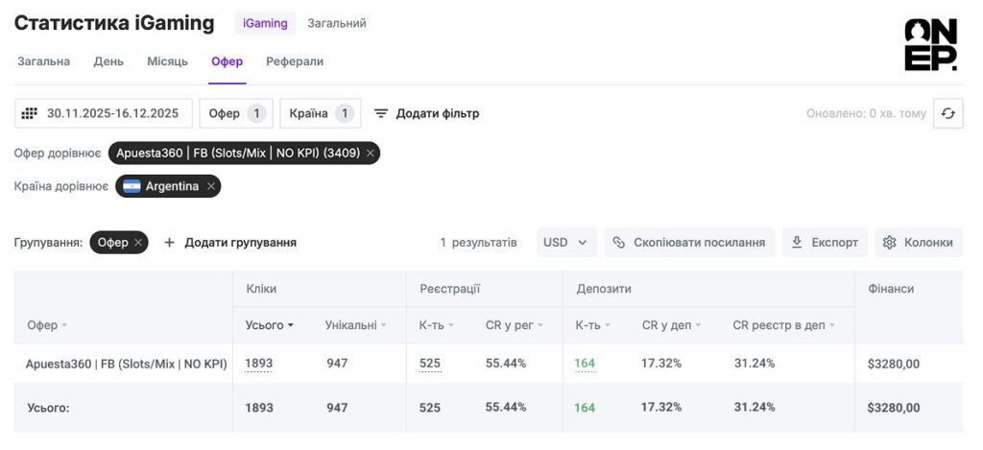Click the $3280,00 value in offer row

[x=894, y=364]
